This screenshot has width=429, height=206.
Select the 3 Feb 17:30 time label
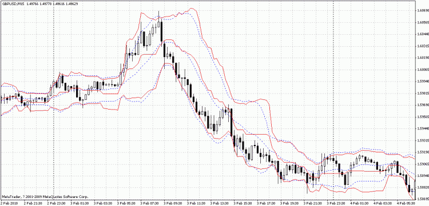click(266, 204)
